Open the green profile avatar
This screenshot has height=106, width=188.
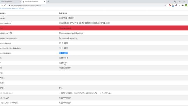[x=186, y=5]
